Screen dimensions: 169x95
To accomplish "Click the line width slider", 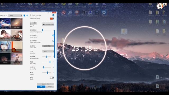I will (x=47, y=62).
